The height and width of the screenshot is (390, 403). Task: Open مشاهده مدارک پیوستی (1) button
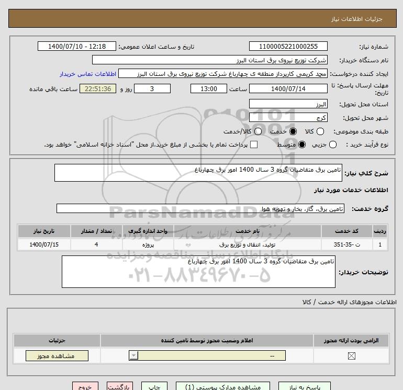pyautogui.click(x=223, y=386)
